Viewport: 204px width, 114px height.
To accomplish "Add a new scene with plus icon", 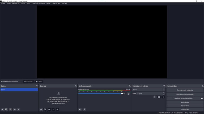I will tap(2, 109).
